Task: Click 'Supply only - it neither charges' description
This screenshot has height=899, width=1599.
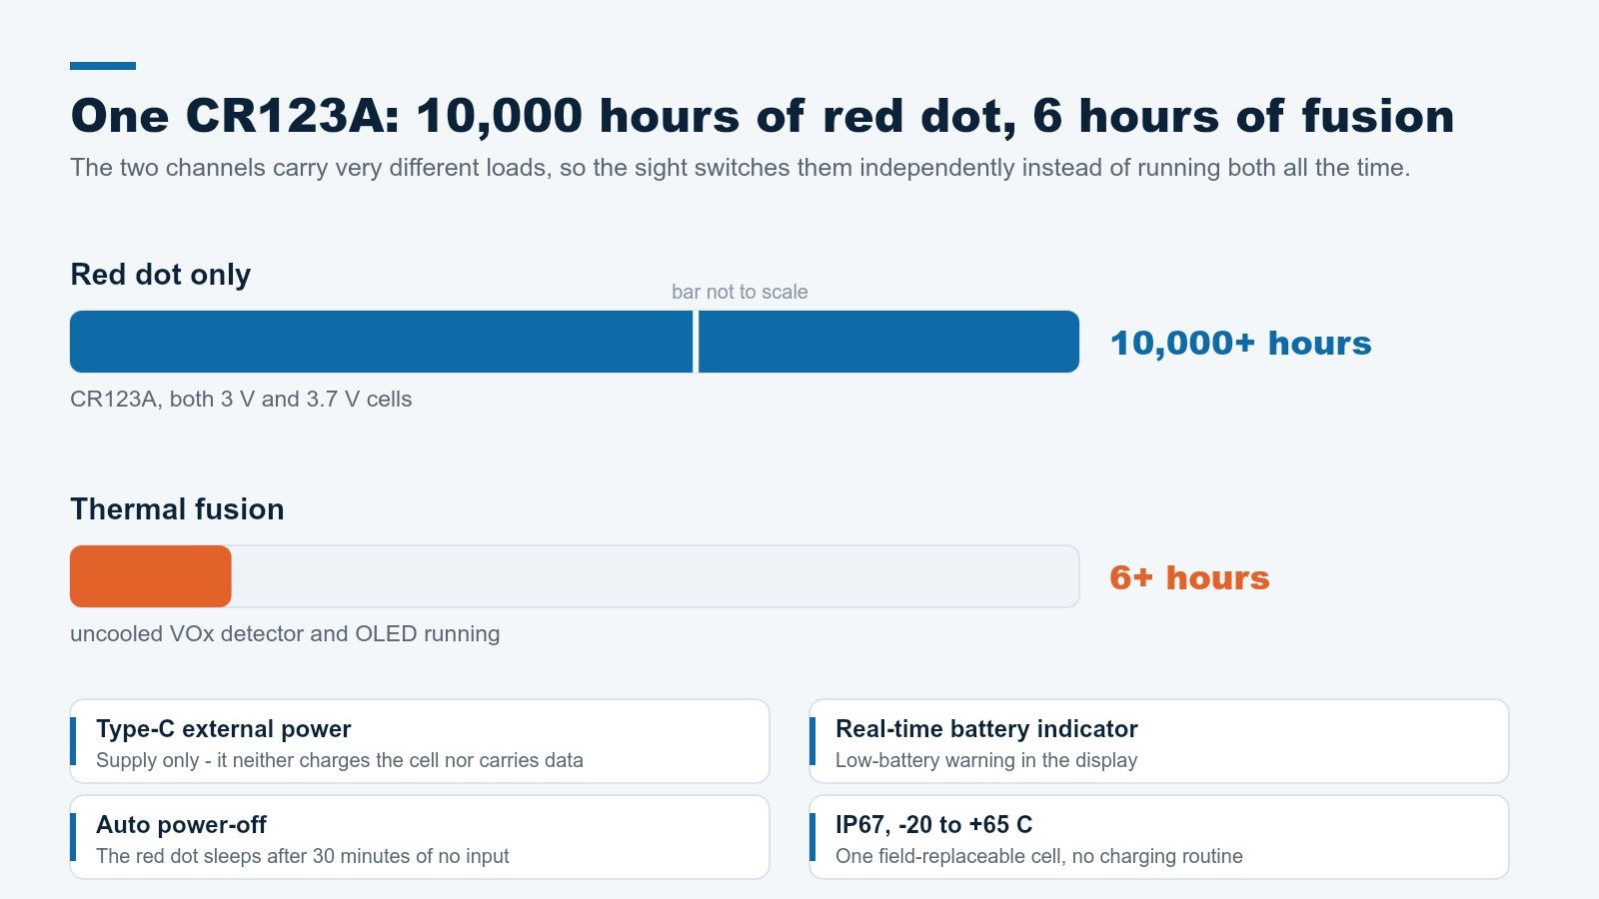Action: [x=340, y=760]
